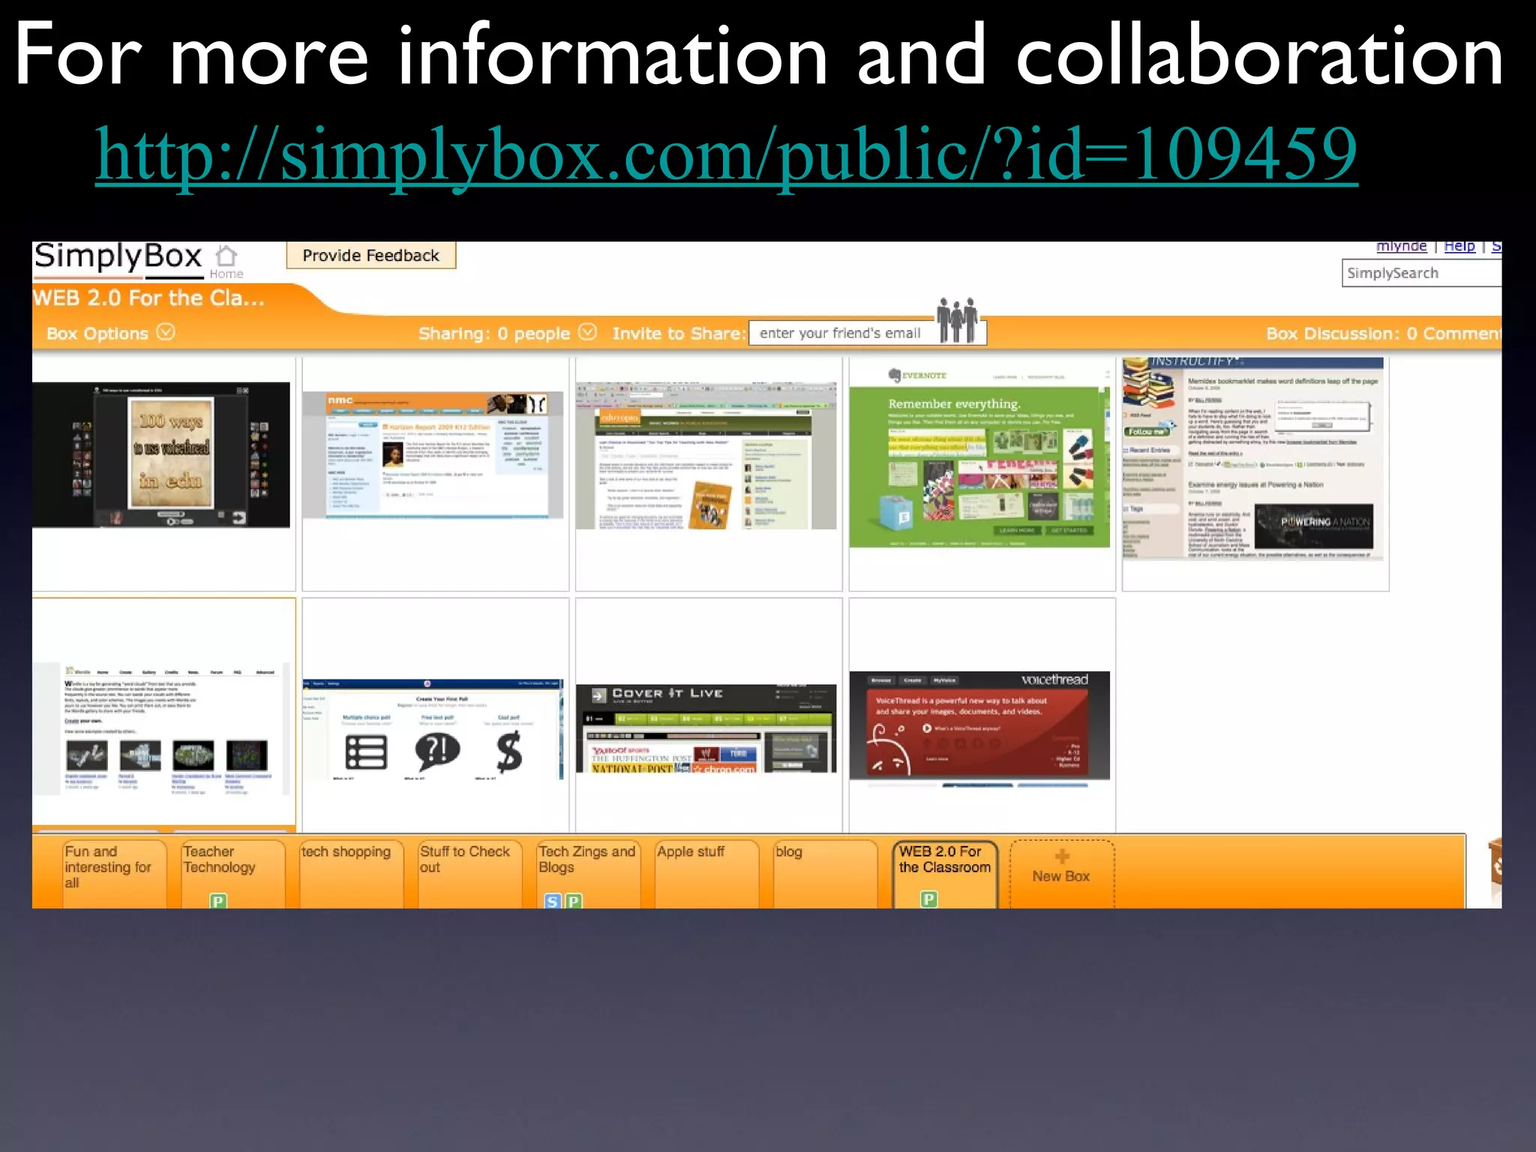Click the people invite icon
Viewport: 1536px width, 1152px height.
coord(957,321)
